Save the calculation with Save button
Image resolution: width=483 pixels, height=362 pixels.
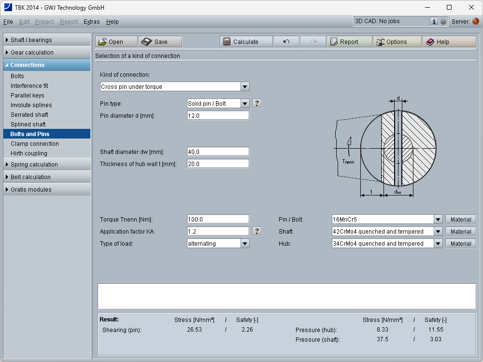pos(160,42)
